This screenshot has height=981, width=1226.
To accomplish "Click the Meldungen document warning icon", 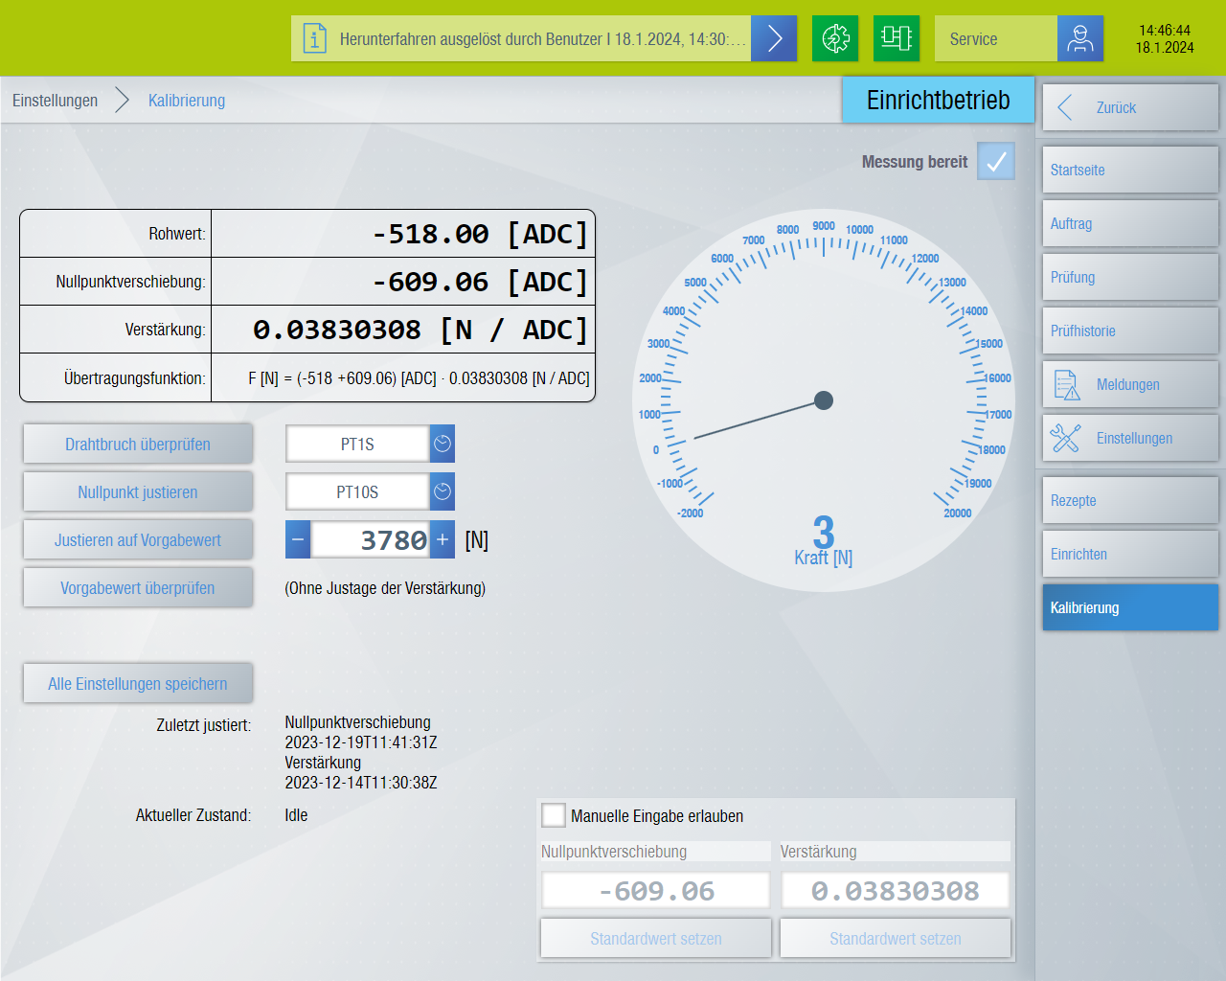I will click(x=1066, y=384).
